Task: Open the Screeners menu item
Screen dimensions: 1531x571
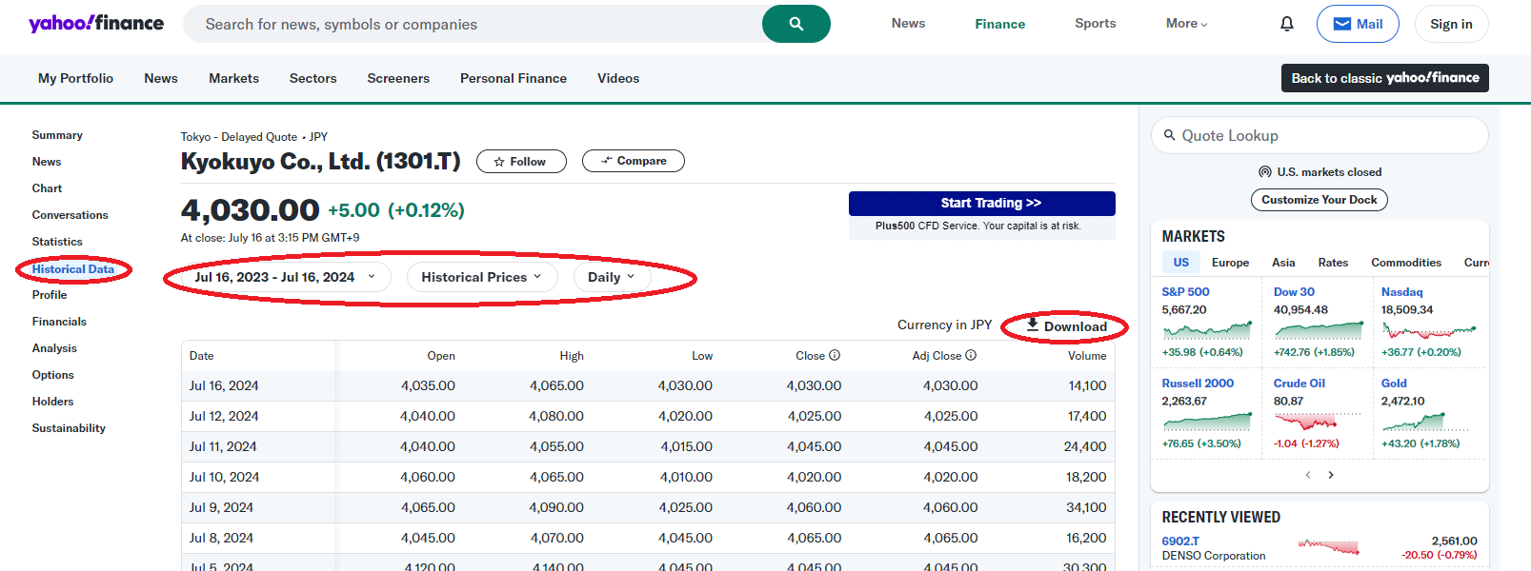Action: 398,78
